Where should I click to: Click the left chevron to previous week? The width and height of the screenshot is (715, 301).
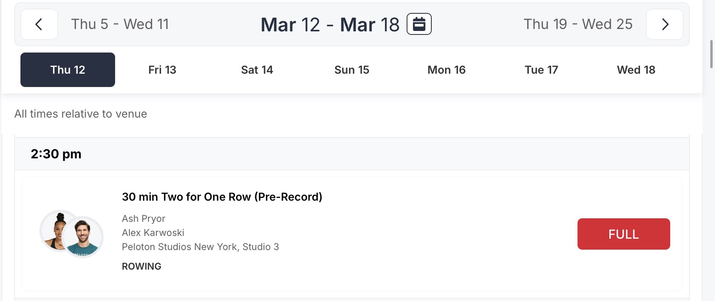[39, 24]
